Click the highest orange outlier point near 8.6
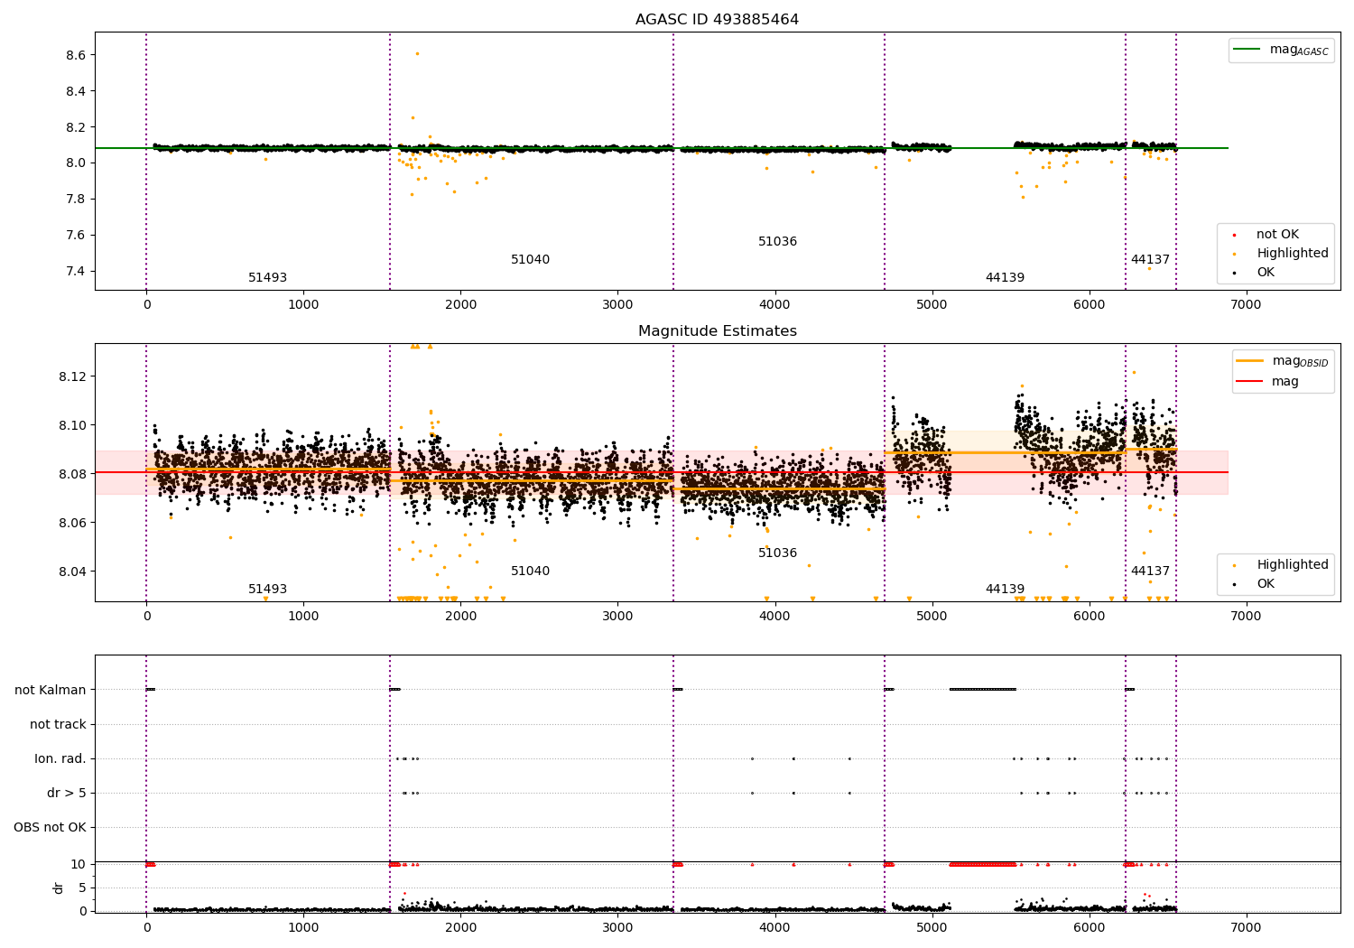Screen dimensions: 1354x948 (417, 53)
